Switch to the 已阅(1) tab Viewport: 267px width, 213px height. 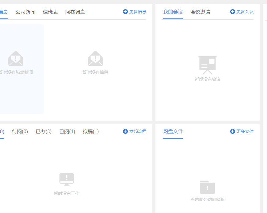[x=67, y=131]
